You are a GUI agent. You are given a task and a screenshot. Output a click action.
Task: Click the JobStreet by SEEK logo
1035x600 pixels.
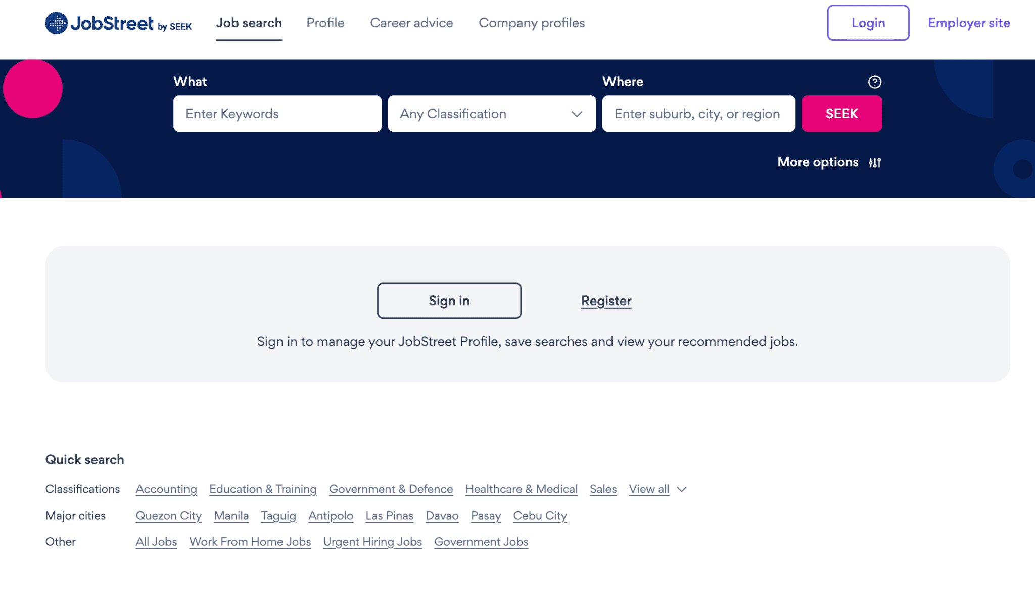click(x=118, y=23)
